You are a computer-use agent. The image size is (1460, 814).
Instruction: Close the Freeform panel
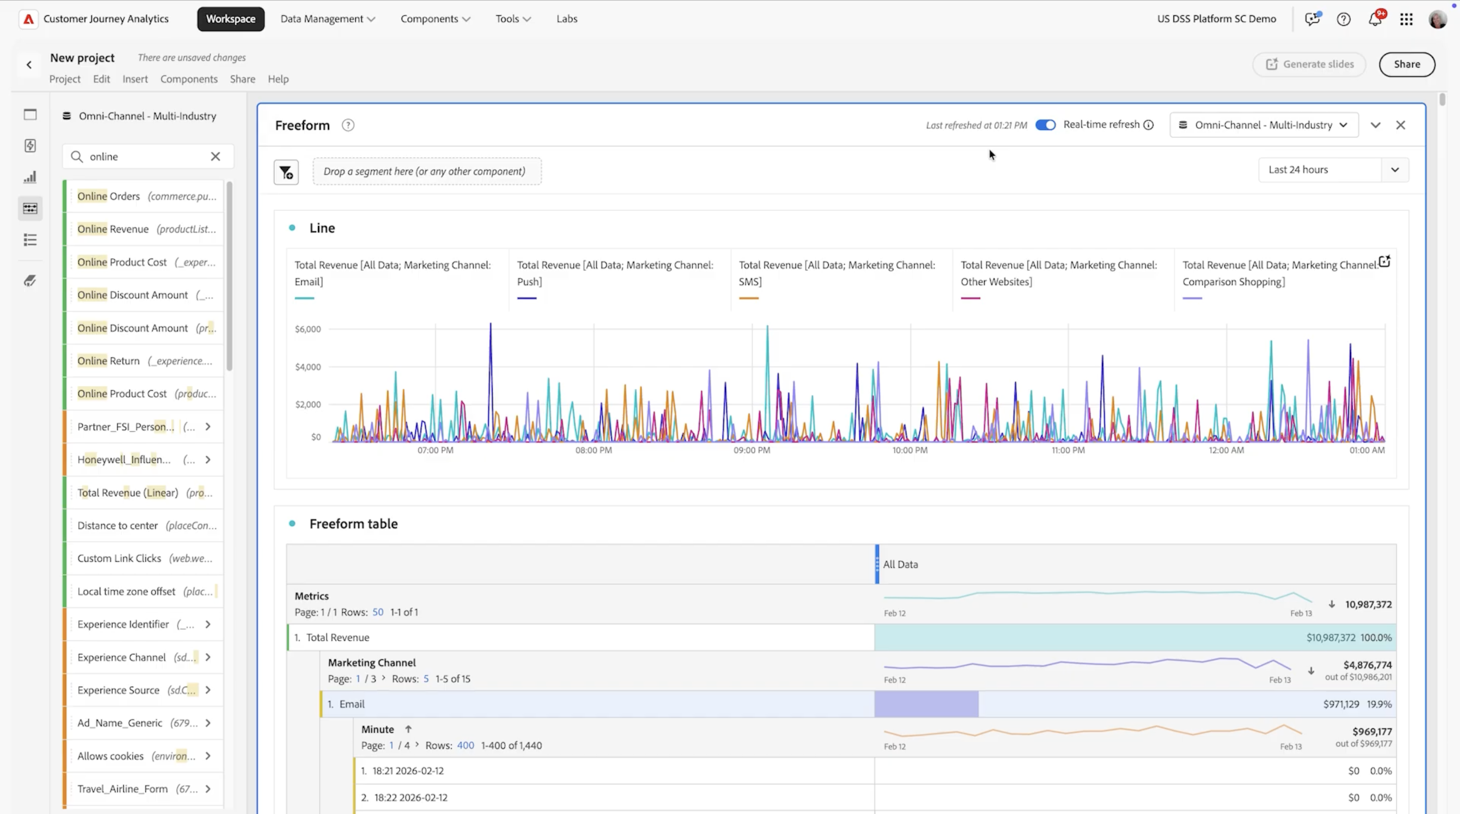pyautogui.click(x=1401, y=125)
